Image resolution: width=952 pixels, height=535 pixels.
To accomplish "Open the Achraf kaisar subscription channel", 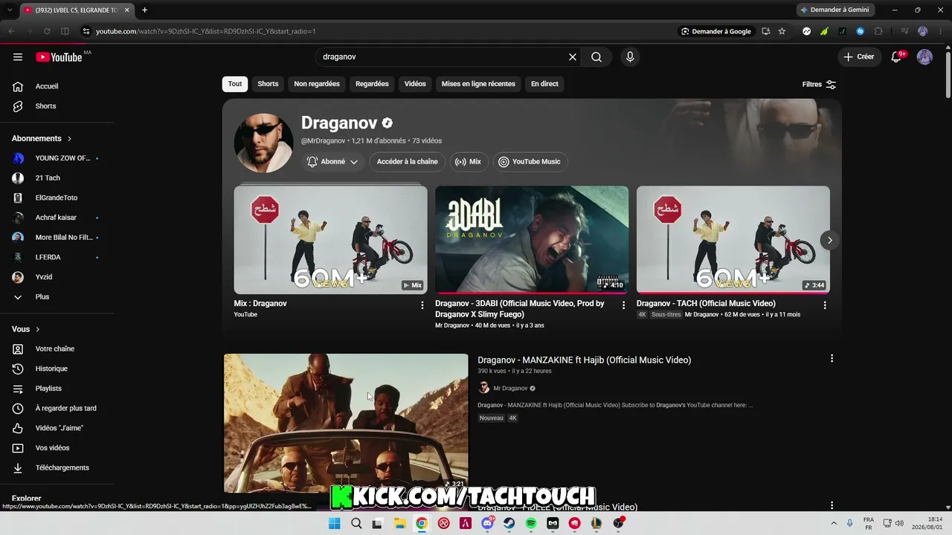I will coord(57,218).
